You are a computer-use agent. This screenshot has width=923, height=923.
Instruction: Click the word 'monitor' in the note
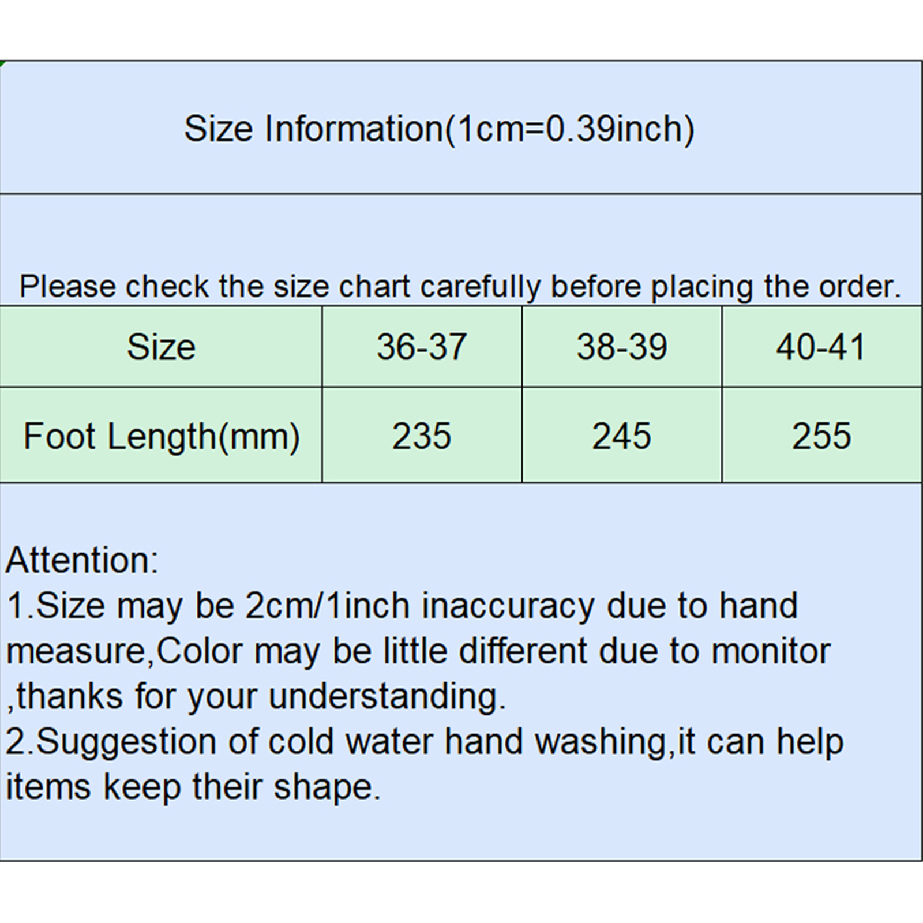[x=771, y=651]
